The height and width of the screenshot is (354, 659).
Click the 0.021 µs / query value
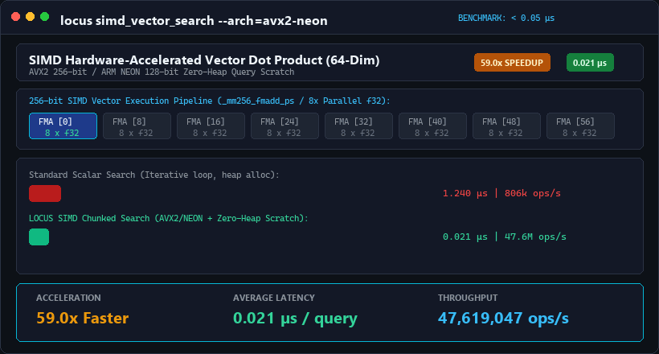click(295, 319)
